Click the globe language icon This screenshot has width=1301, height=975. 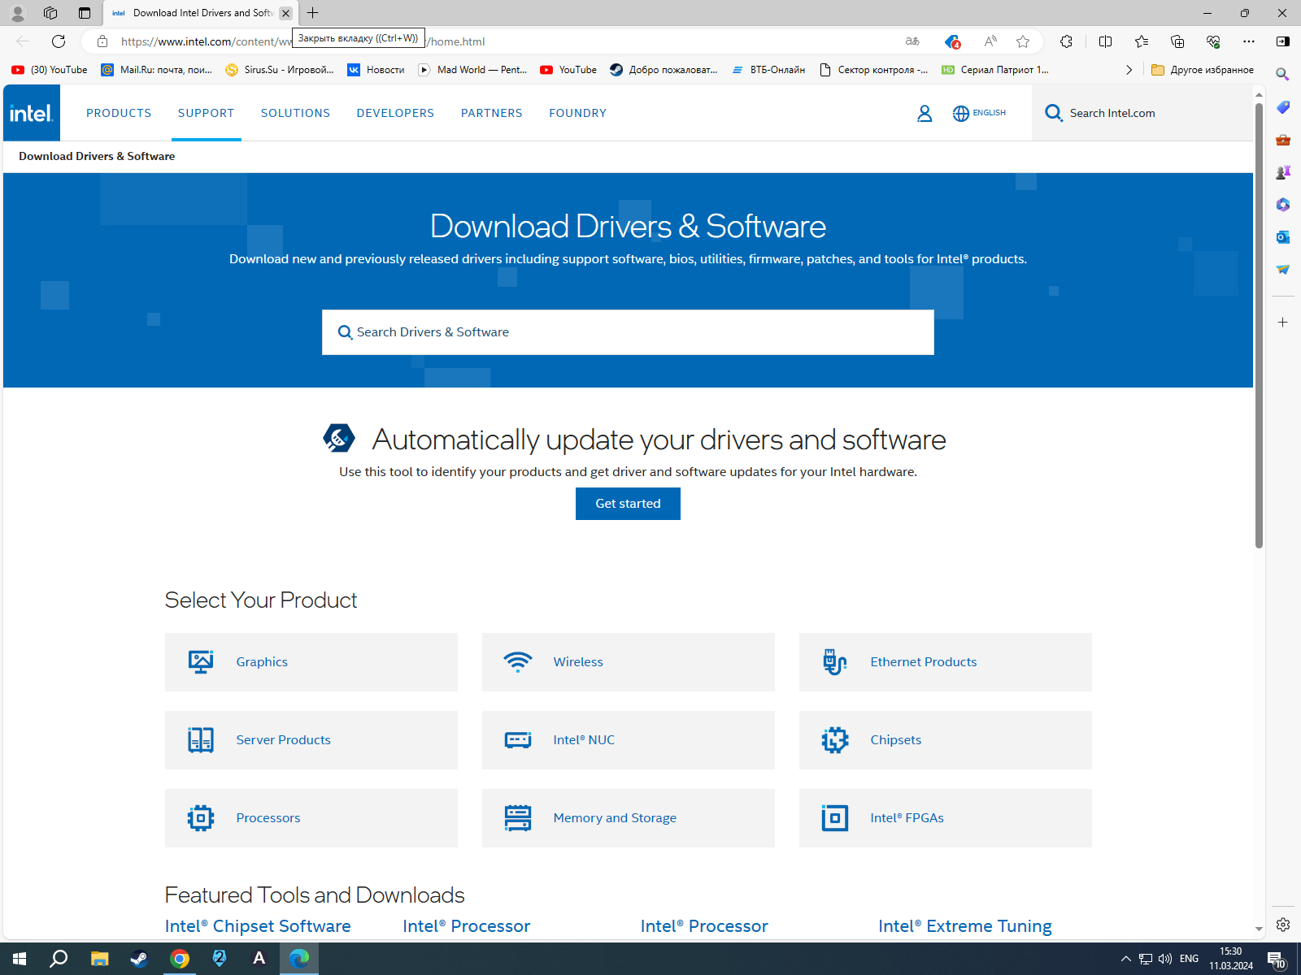[x=961, y=113]
